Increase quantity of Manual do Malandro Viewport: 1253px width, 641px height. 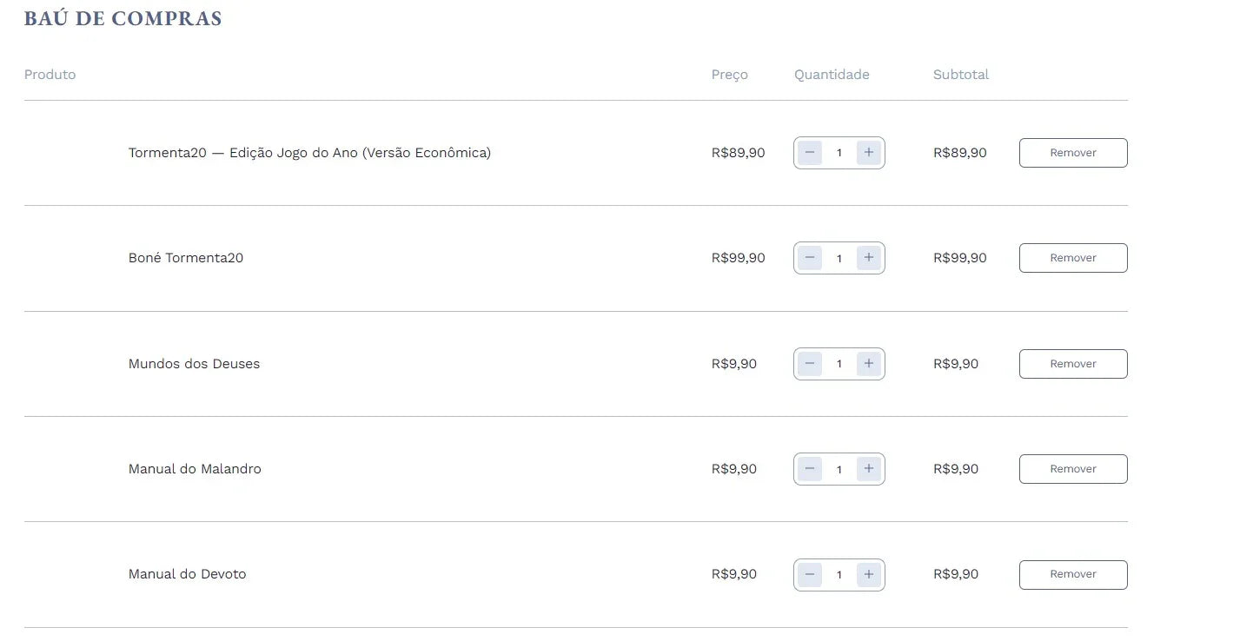click(x=868, y=469)
